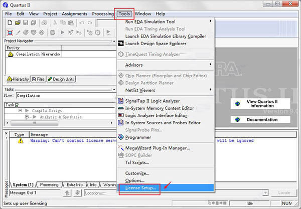Go to next message with down arrow

pos(78,192)
